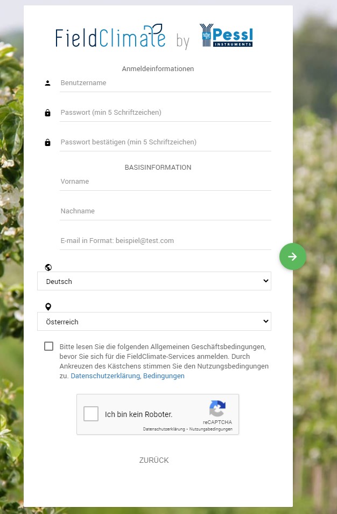Click the Pessl Instruments logo
337x514 pixels.
(x=226, y=36)
